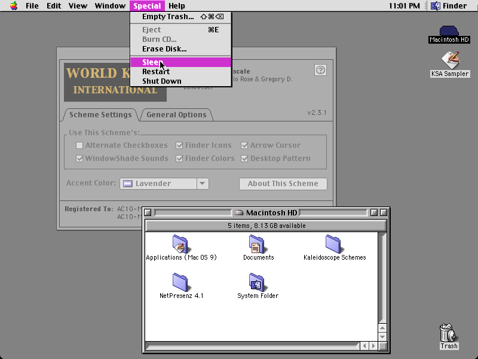
Task: Choose Shut Down from the Special menu
Action: [x=181, y=81]
